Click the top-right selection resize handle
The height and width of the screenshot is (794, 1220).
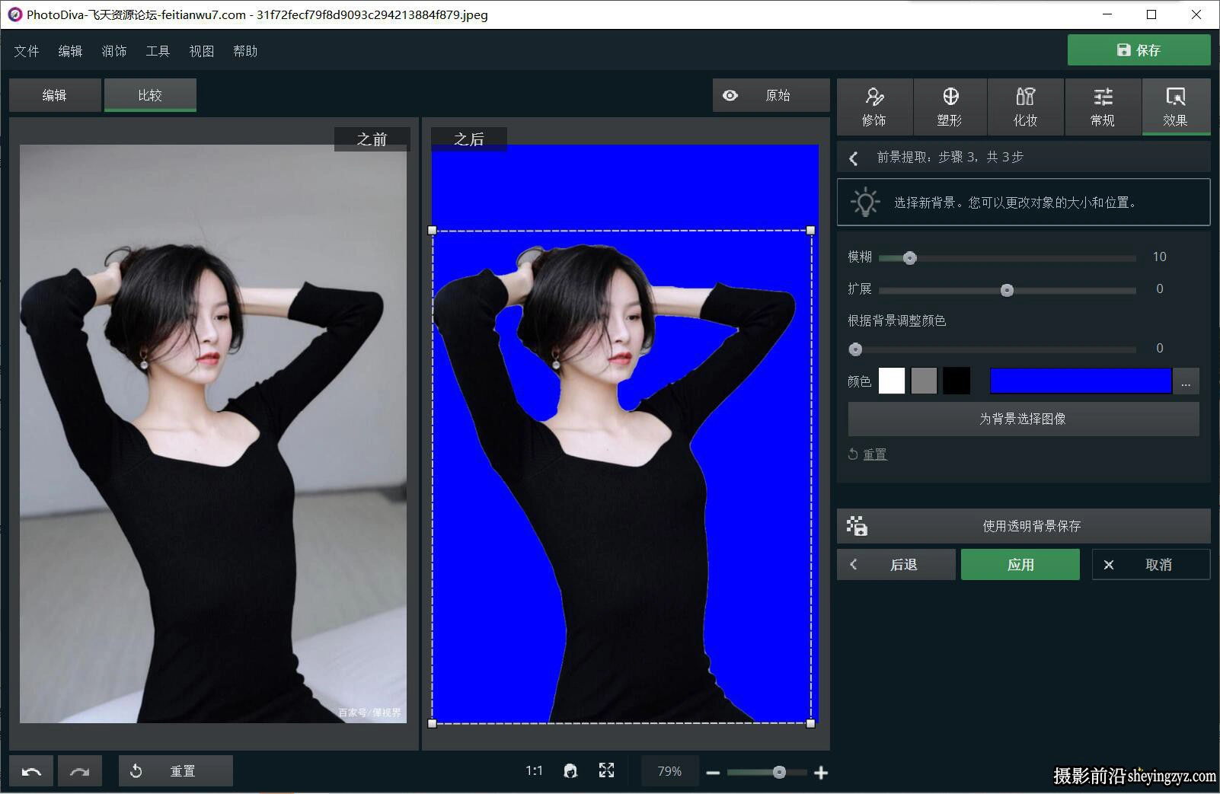point(811,230)
